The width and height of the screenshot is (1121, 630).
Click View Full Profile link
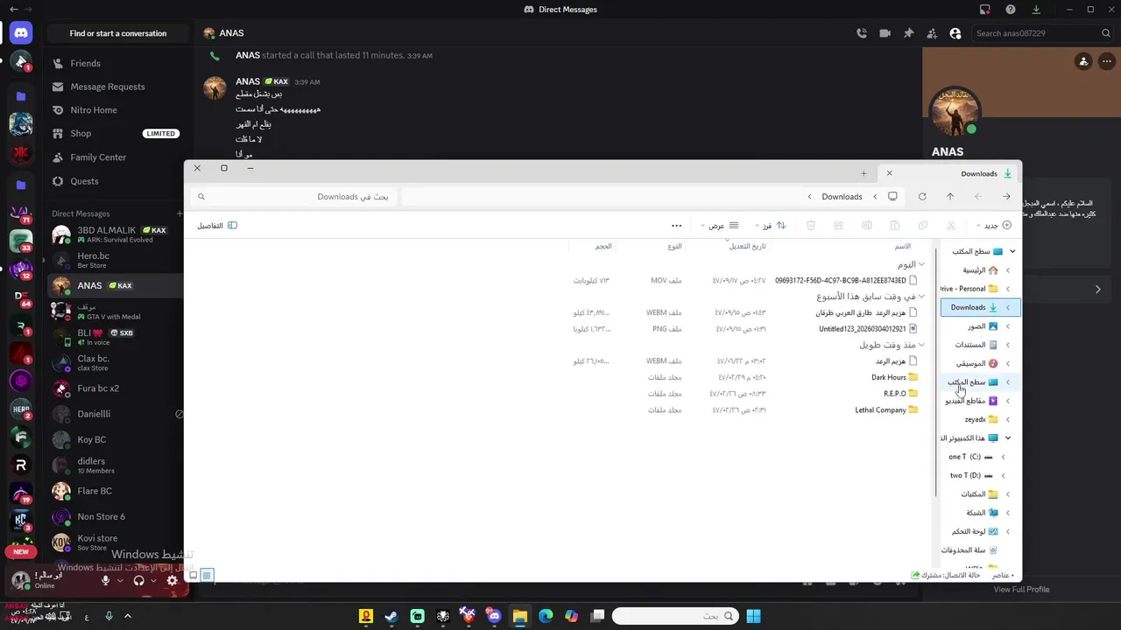[x=1021, y=589]
